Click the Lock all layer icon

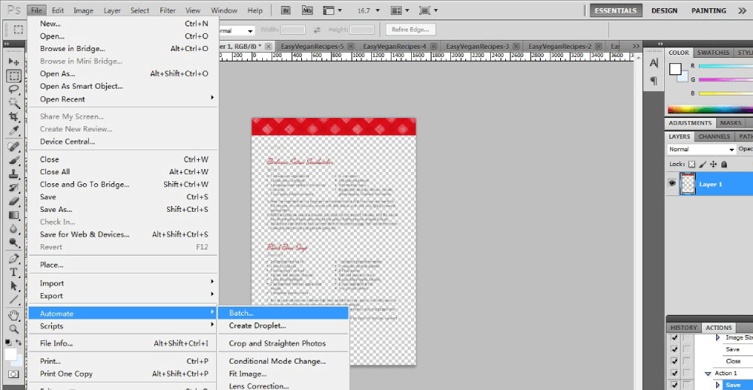[724, 164]
